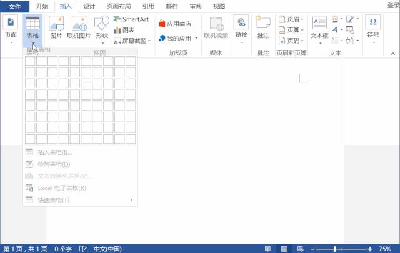The height and width of the screenshot is (253, 400).
Task: Click the 75% zoom level
Action: point(385,249)
